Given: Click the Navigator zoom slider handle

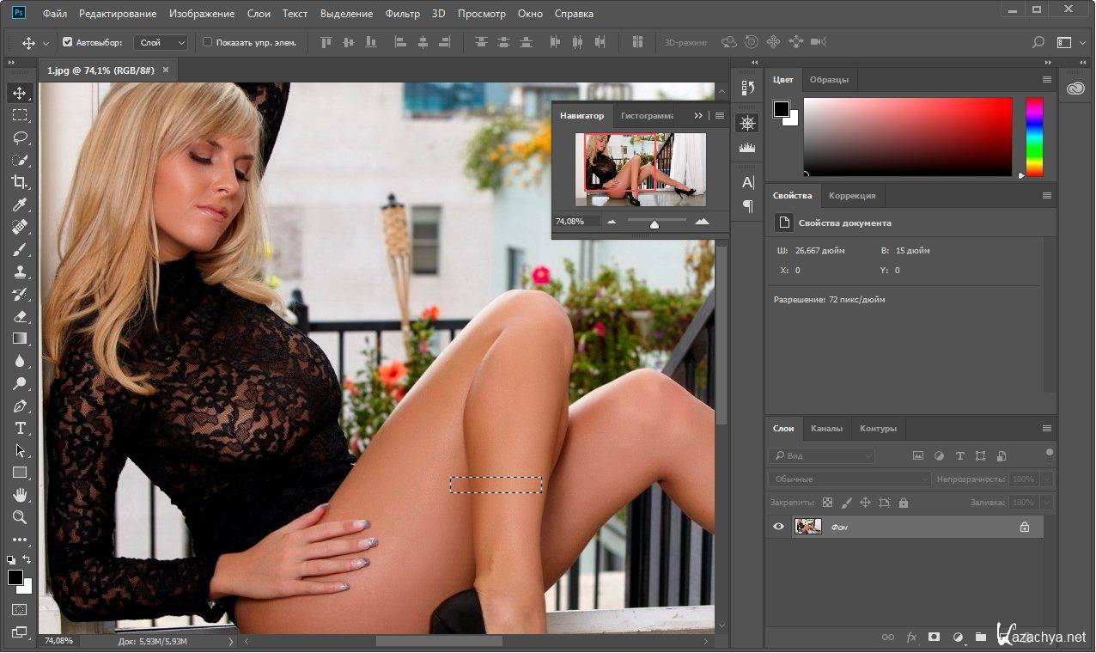Looking at the screenshot, I should [655, 223].
